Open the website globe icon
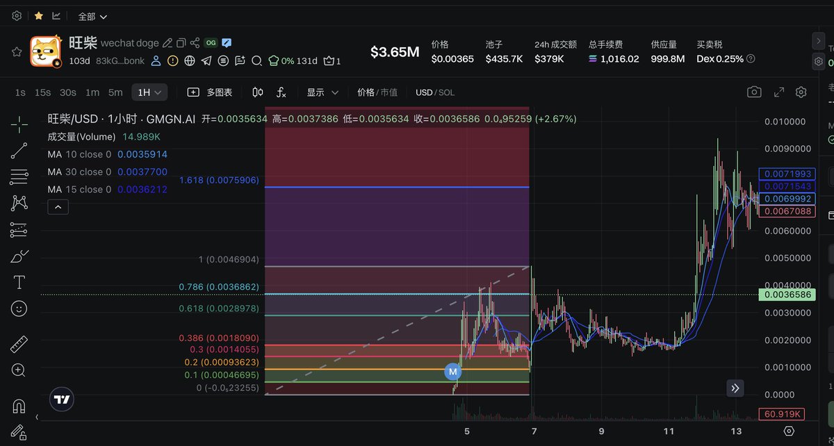 click(x=190, y=61)
